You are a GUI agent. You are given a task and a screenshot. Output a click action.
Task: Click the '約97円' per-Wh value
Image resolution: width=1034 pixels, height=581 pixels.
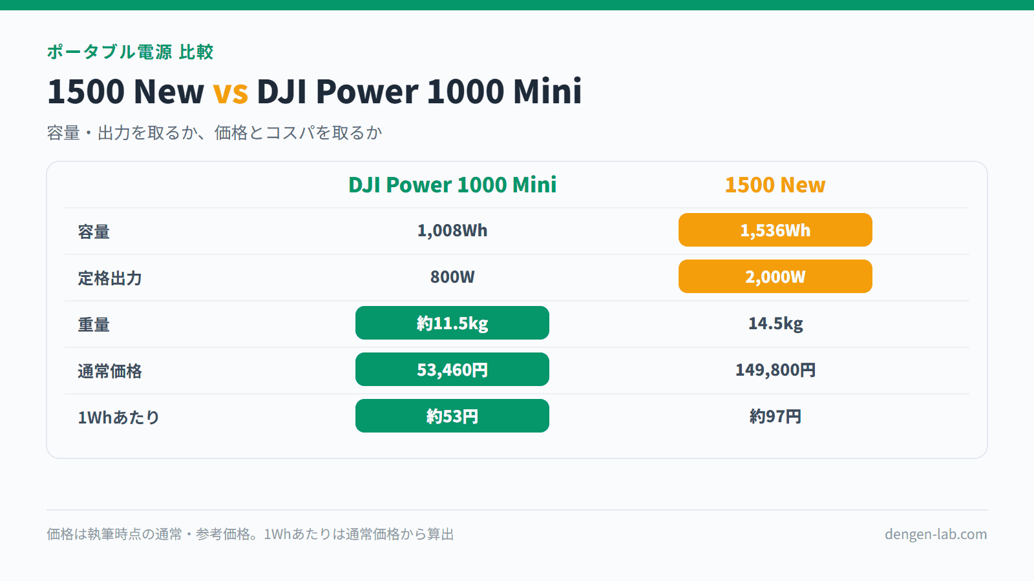775,416
